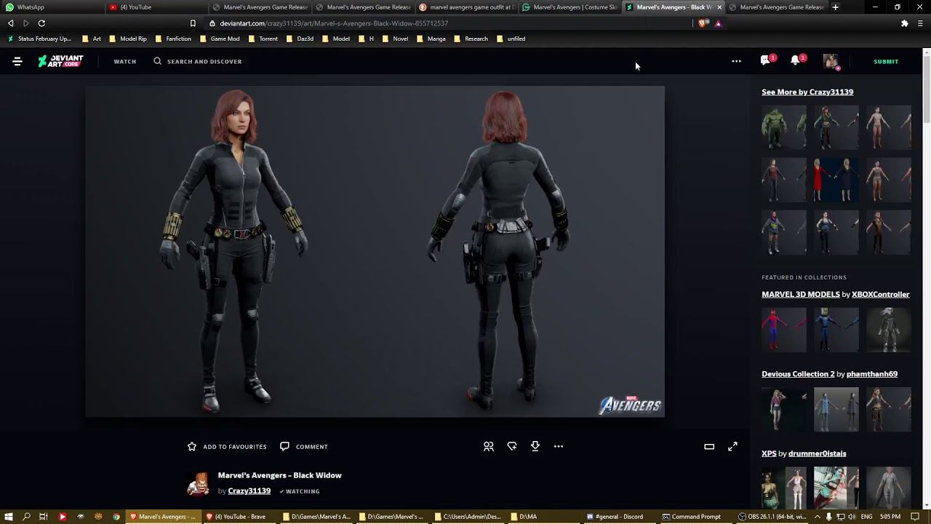Open the Torrent bookmarks folder
This screenshot has width=931, height=524.
pos(263,39)
